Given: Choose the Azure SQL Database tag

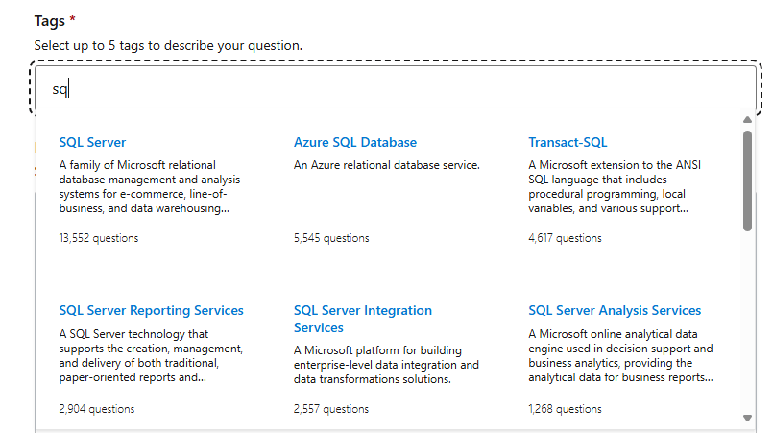Looking at the screenshot, I should pos(355,142).
